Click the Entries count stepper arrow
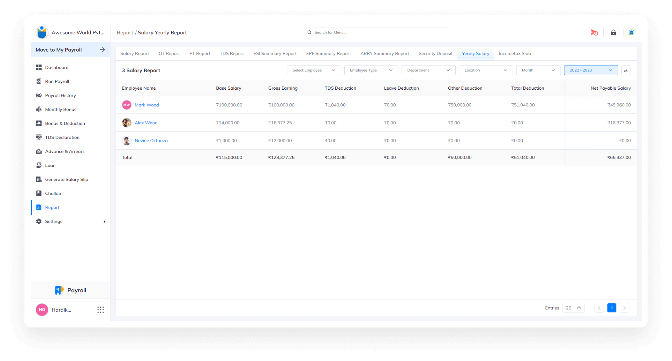The width and height of the screenshot is (672, 361). point(579,308)
